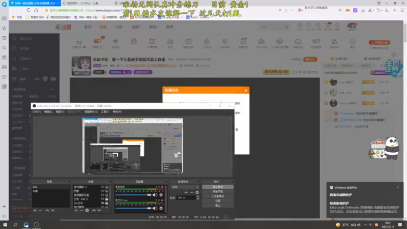Open OBS 文件(F) menu

pos(37,111)
